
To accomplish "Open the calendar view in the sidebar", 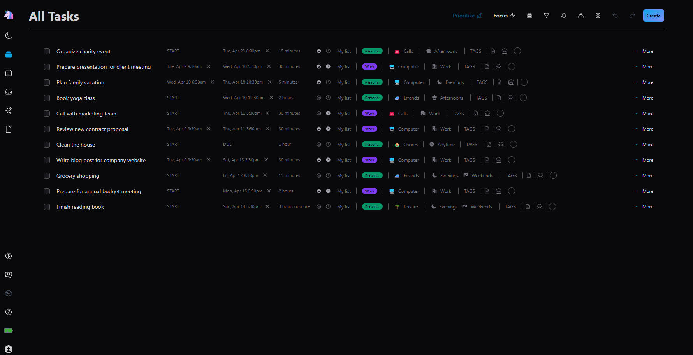I will (9, 73).
